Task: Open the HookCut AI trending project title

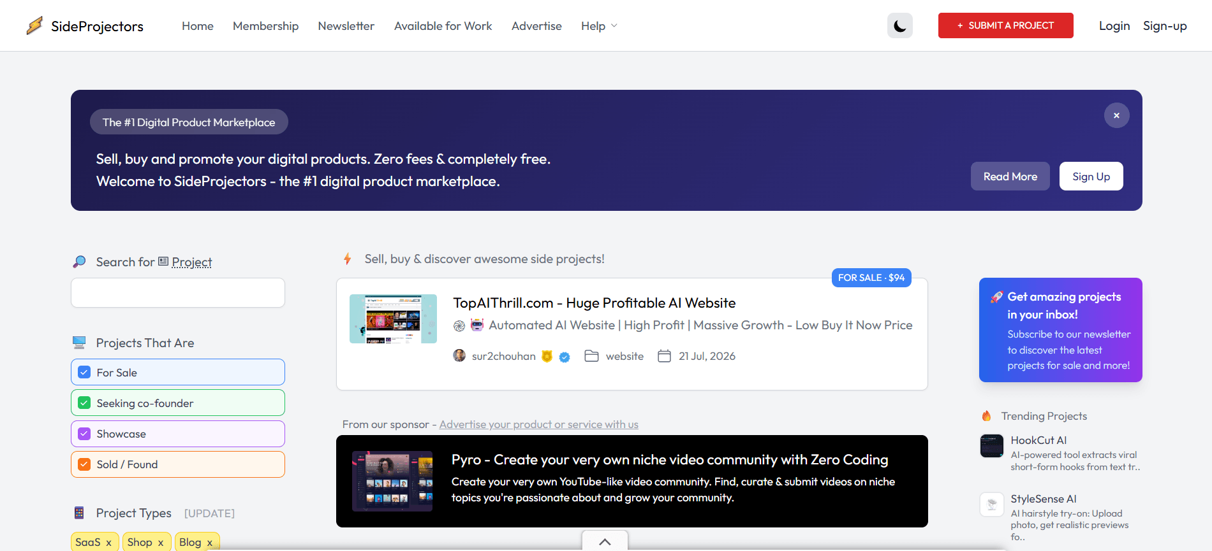Action: pos(1038,440)
